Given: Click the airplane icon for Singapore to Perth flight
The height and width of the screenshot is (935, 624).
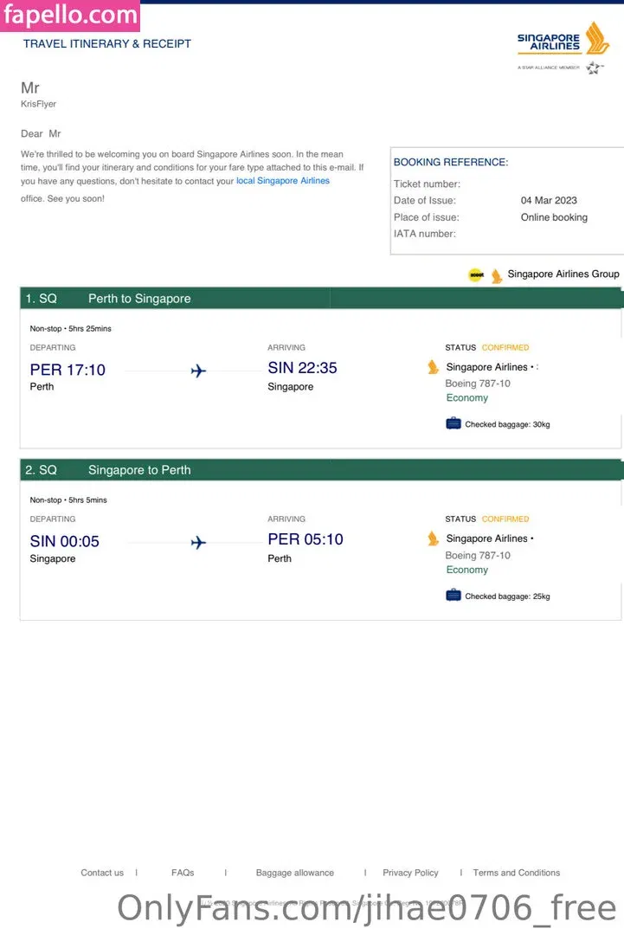Looking at the screenshot, I should [198, 543].
